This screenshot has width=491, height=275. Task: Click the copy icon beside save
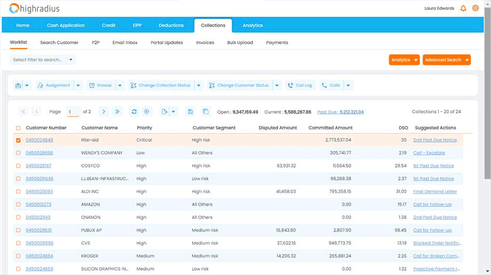205,112
